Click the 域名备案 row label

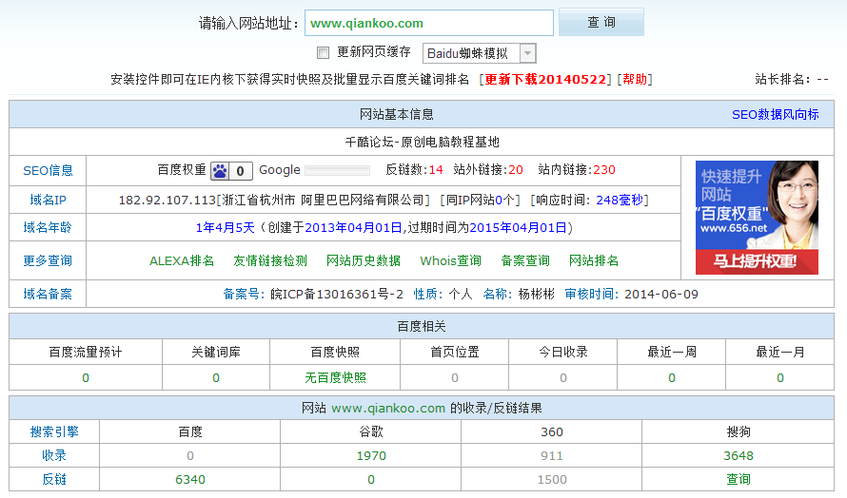(48, 294)
